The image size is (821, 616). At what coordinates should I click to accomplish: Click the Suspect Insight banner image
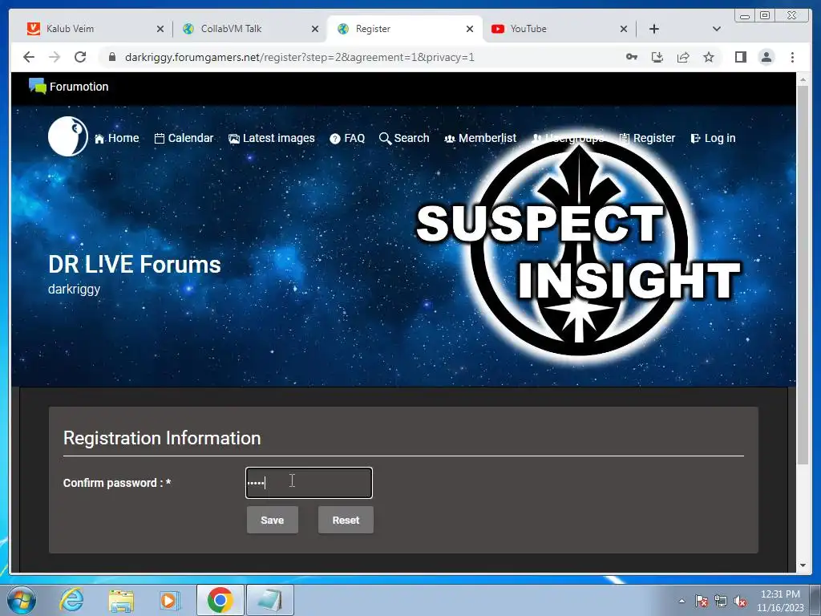(579, 249)
